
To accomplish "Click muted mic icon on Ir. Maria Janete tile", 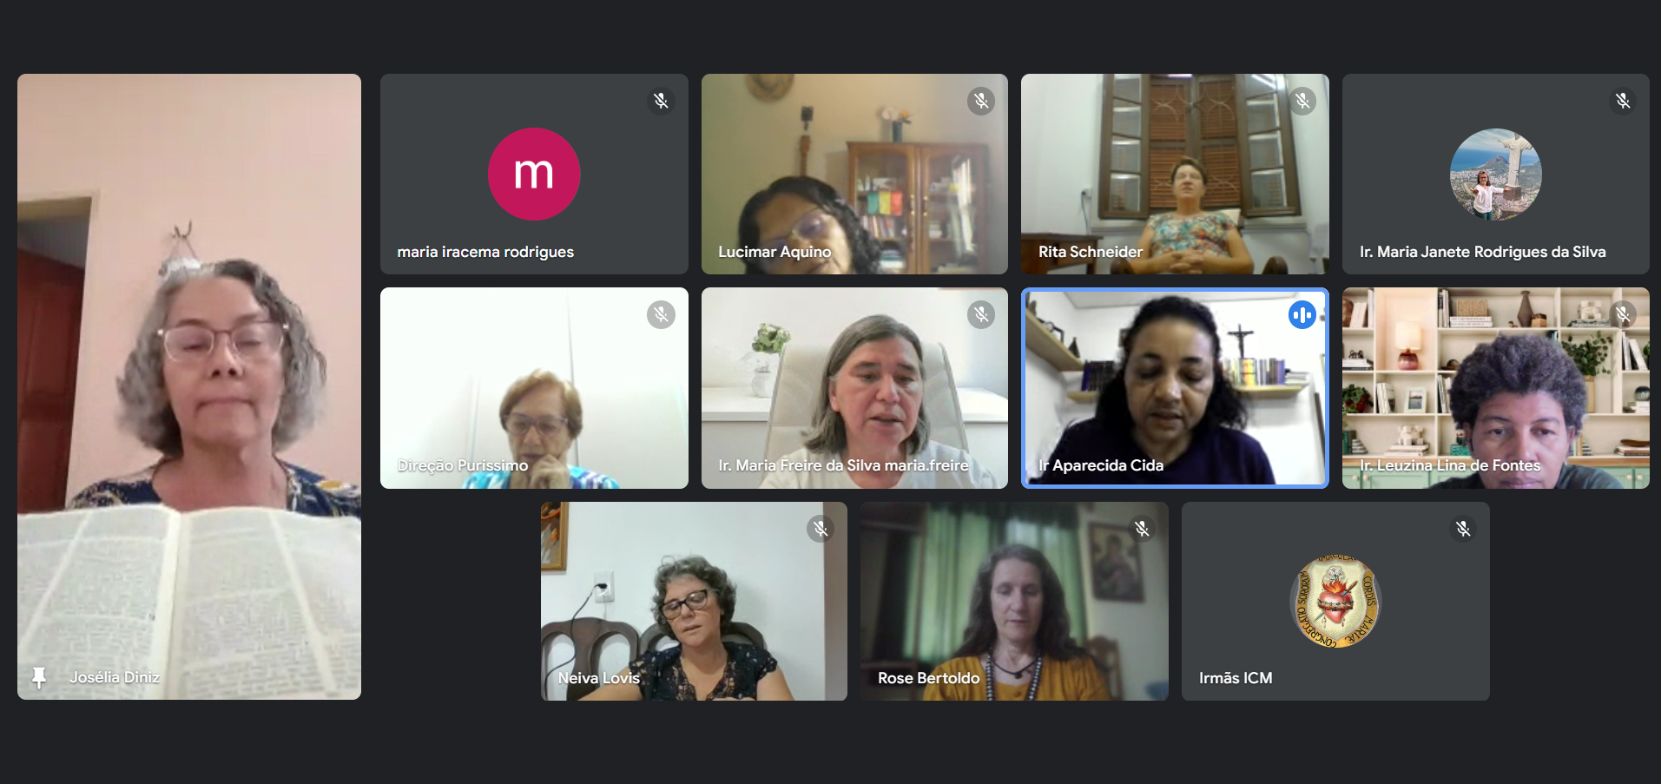I will point(1623,101).
